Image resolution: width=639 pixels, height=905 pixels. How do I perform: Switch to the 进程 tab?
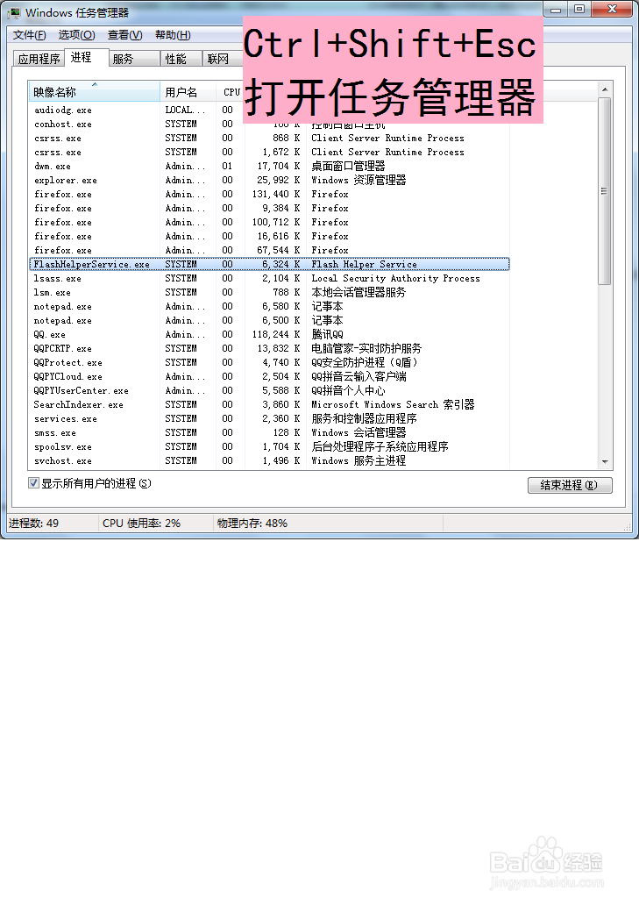pos(82,57)
